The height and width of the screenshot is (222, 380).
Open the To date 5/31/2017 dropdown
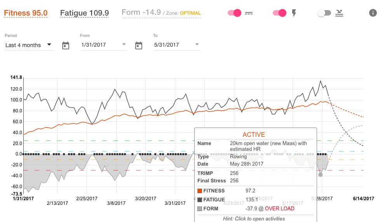click(x=176, y=45)
